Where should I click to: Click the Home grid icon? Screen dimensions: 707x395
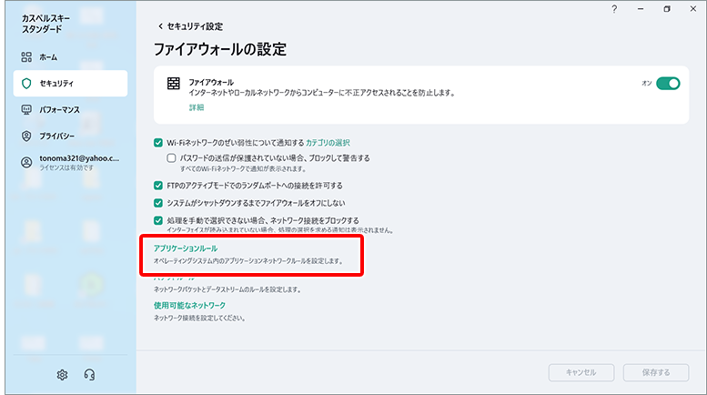click(26, 57)
